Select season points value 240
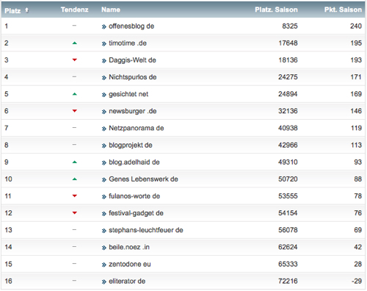Viewport: 367px width, 291px height. pos(356,26)
